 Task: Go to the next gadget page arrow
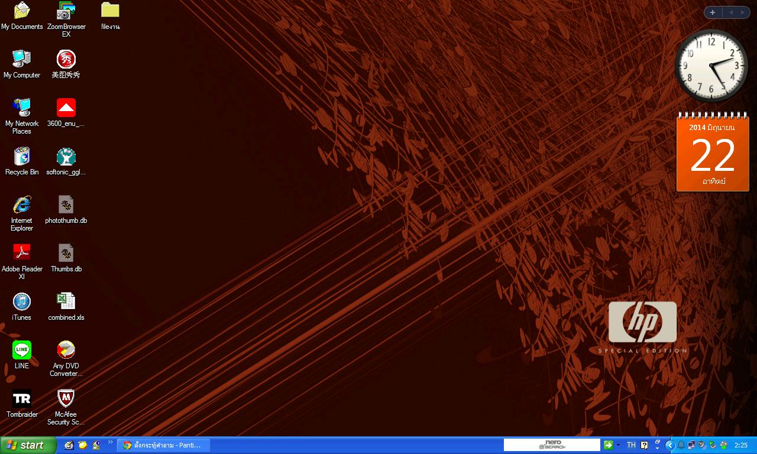click(743, 12)
